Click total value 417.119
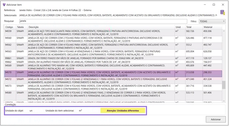Screen dimensions: 229x126 [190, 58]
